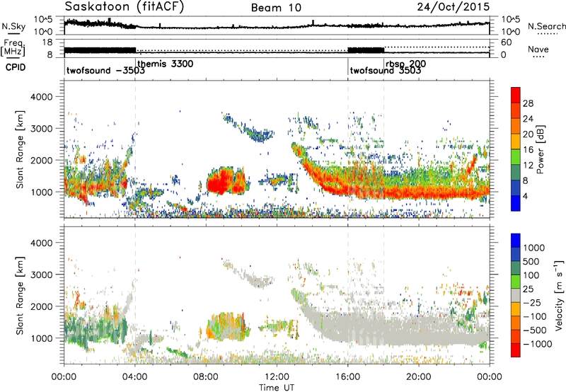This screenshot has height=392, width=566.
Task: Click the 'rbsp 200' CPID marker
Action: tap(405, 64)
